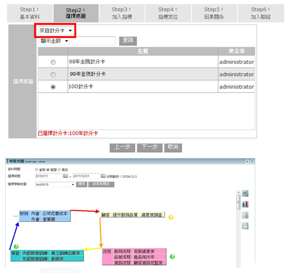
Task: Open calendar picker for end date 2011/12/31
Action: (103, 176)
